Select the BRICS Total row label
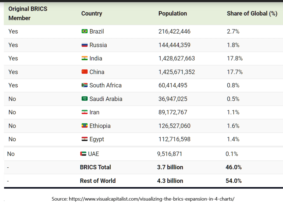 point(95,167)
